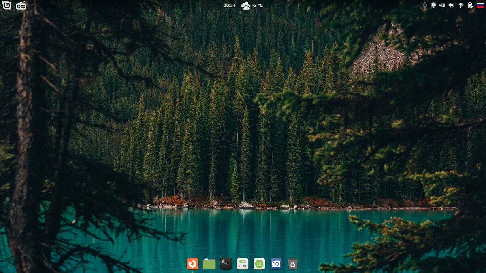Open the Linux Mint menu
Viewport: 486px width, 273px height.
(6, 5)
